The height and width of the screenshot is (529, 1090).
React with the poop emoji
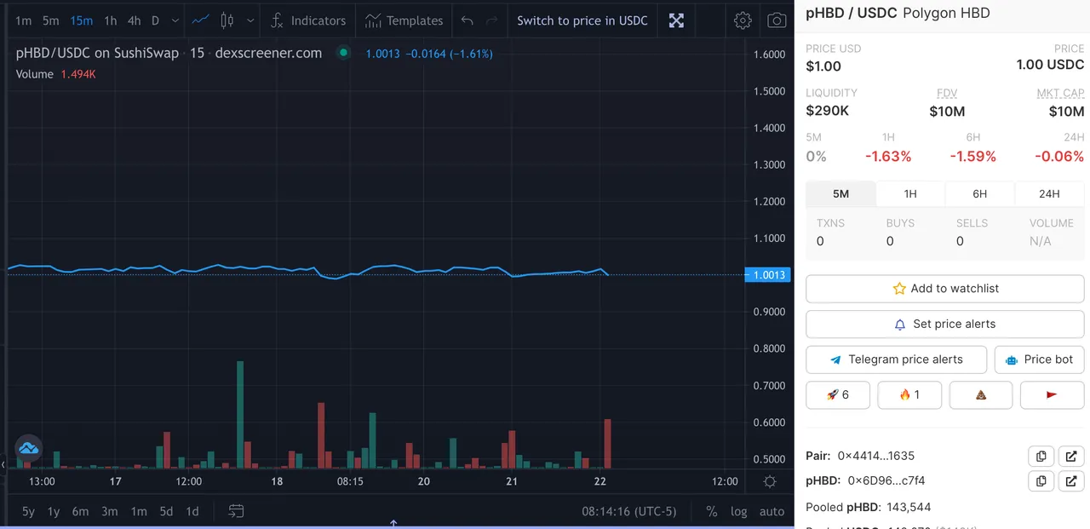pos(981,395)
